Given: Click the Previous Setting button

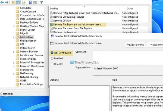Looking at the screenshot, I should tap(135, 45).
